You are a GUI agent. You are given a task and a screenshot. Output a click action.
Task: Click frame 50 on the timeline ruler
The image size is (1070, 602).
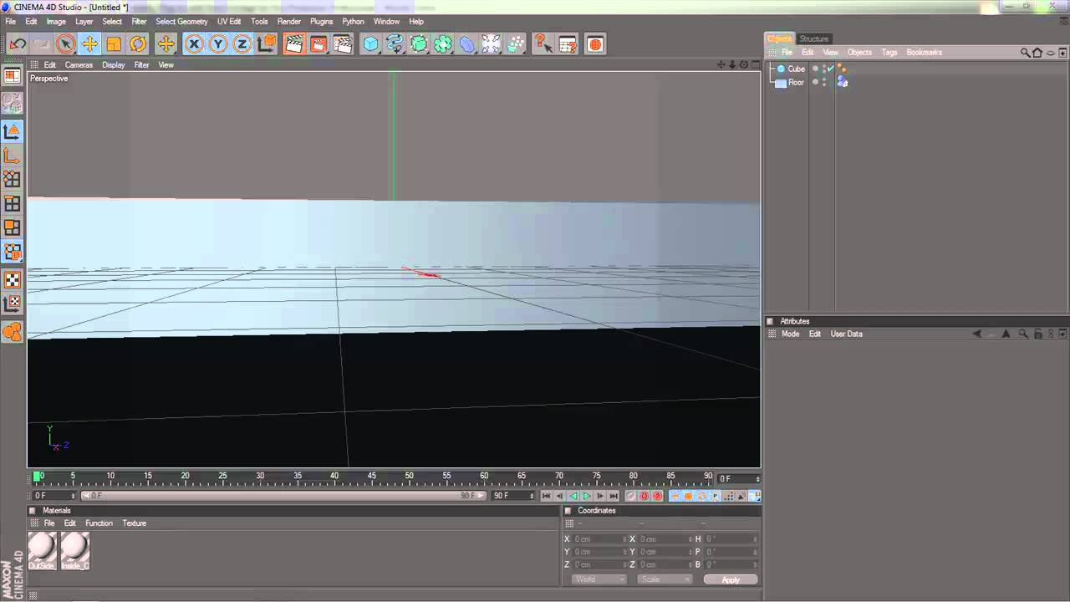coord(409,477)
